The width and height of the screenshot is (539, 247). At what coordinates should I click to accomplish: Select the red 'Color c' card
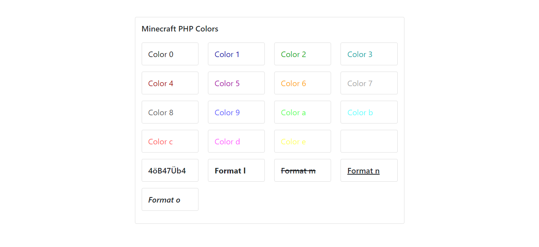[x=170, y=141]
